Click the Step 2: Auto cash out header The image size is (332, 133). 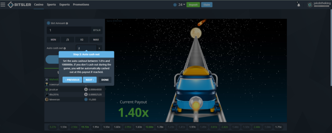[86, 54]
